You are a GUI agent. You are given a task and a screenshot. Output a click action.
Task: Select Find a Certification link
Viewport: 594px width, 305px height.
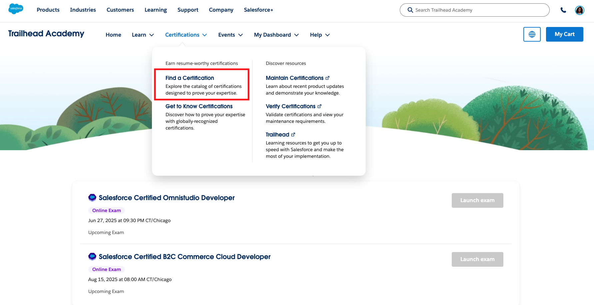pyautogui.click(x=190, y=78)
